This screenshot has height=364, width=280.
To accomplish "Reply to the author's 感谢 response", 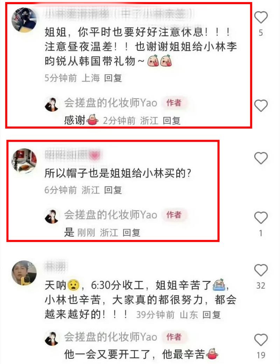I will click(x=171, y=121).
